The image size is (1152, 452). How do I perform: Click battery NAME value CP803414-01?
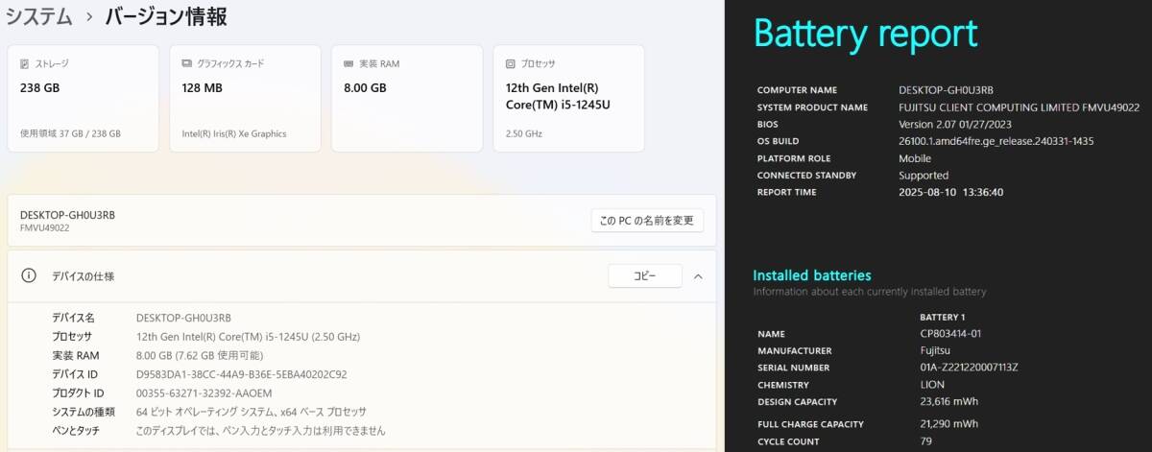pos(950,334)
